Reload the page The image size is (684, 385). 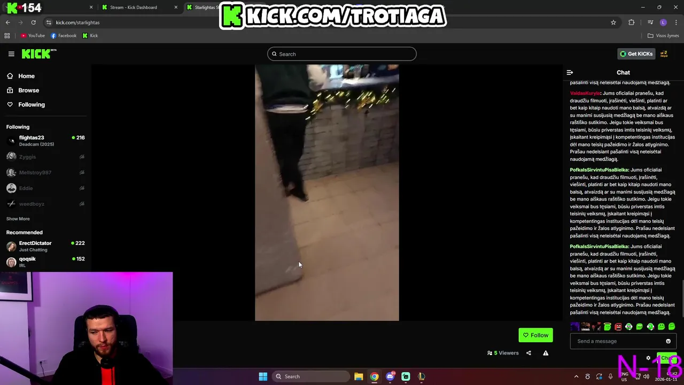tap(33, 22)
